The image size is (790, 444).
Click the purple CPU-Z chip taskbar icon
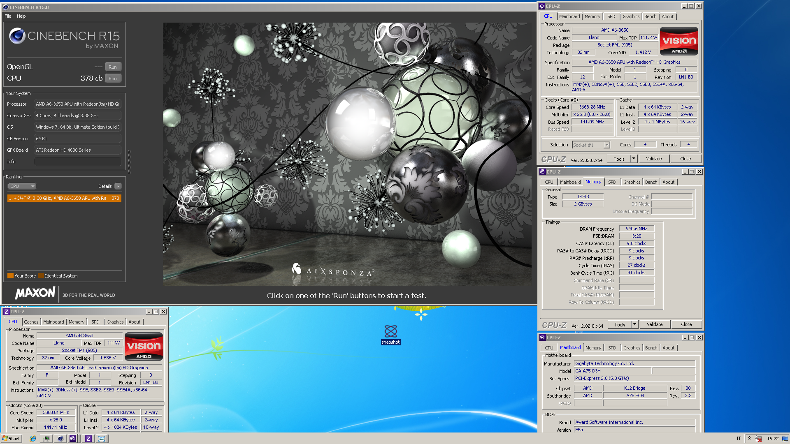click(73, 439)
